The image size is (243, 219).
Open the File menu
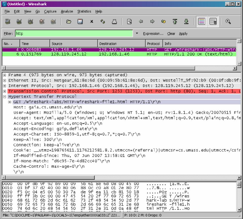(7, 11)
